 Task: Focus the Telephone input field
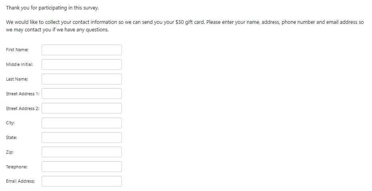(x=81, y=167)
